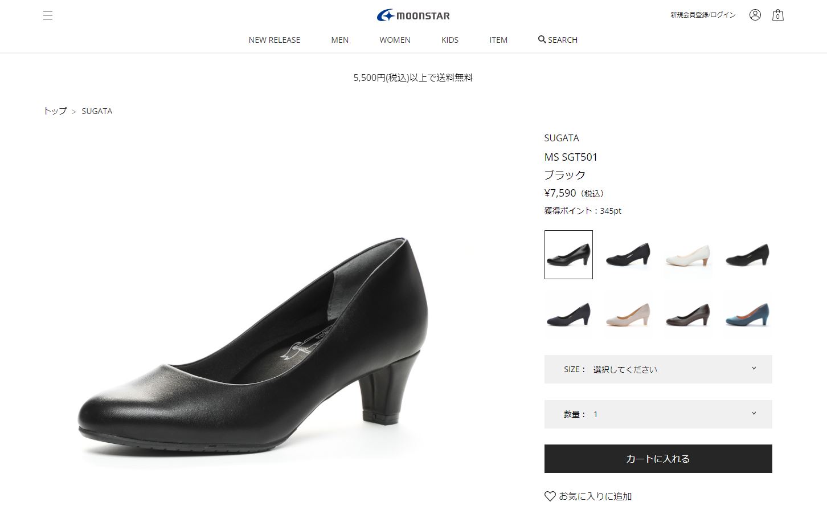Open the ITEM menu
The width and height of the screenshot is (827, 518).
click(x=498, y=40)
